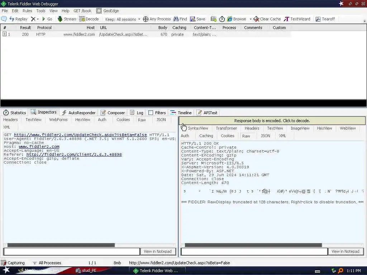The width and height of the screenshot is (367, 275).
Task: Open the Log tab
Action: pos(137,113)
